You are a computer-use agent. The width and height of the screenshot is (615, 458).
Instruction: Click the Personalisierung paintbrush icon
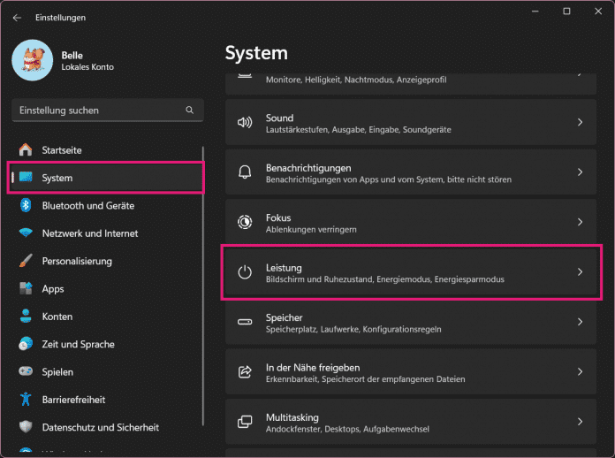point(26,261)
